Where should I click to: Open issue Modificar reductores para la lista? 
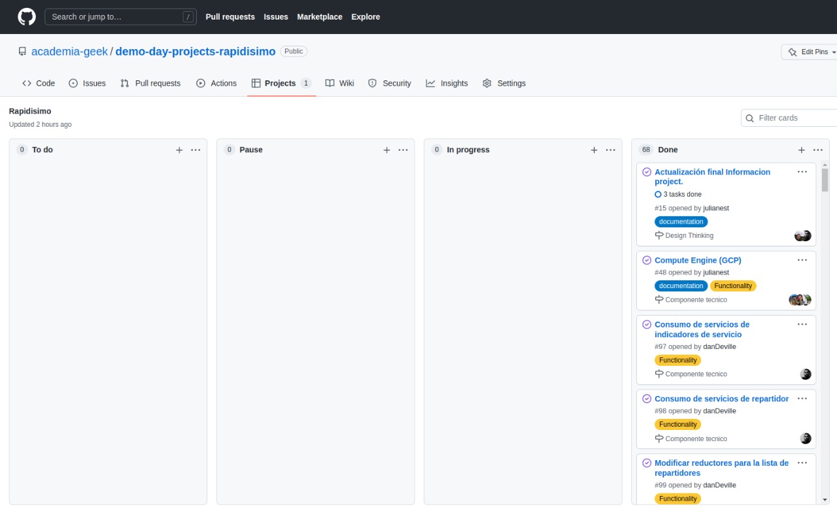click(721, 468)
